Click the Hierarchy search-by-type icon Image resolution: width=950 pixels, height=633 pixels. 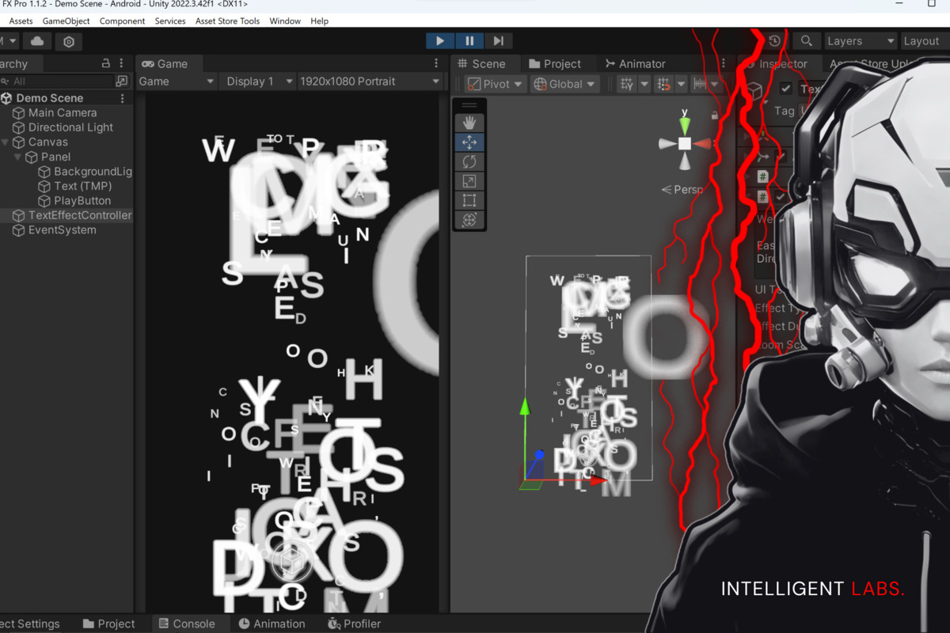[x=121, y=81]
